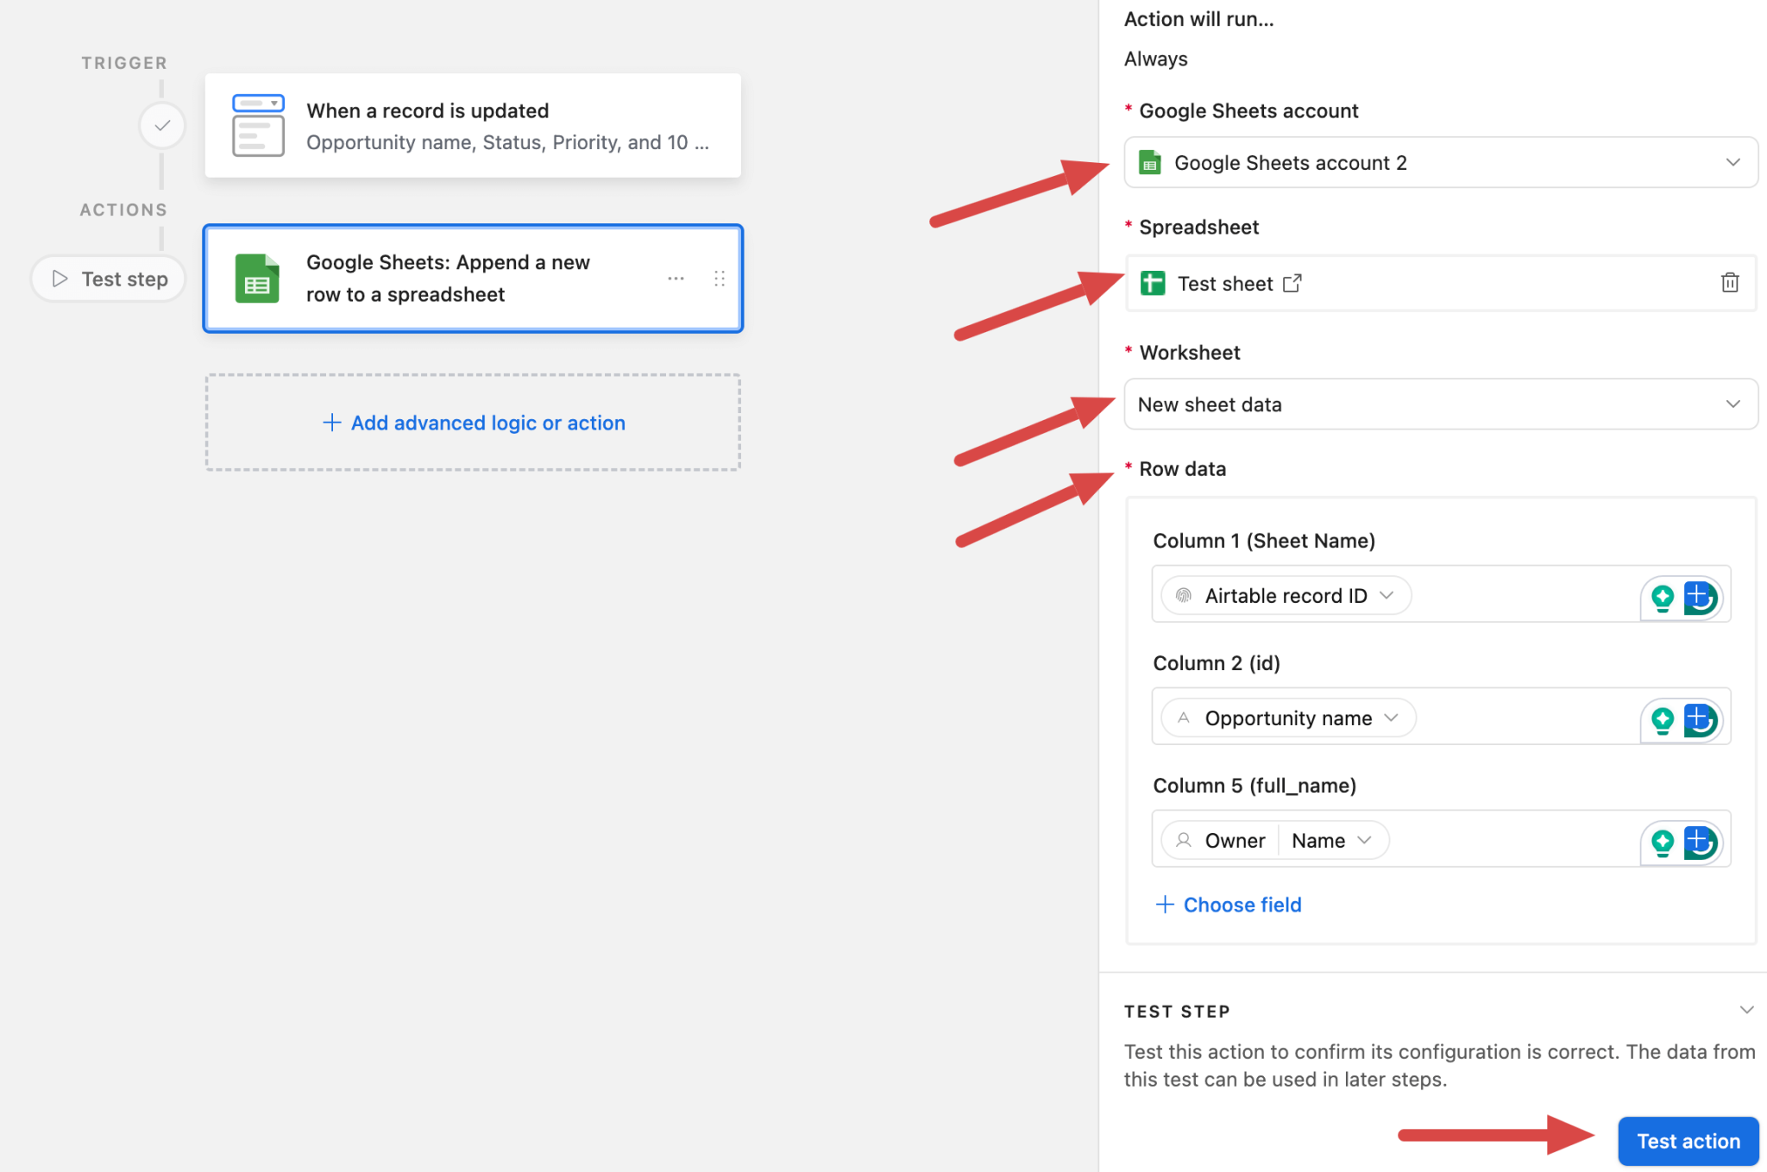Image resolution: width=1767 pixels, height=1172 pixels.
Task: Open Test sheet via the external link icon
Action: point(1292,282)
